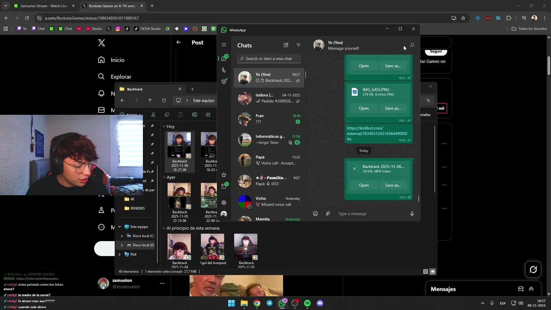Open WhatsApp hamburger navigation menu
The image size is (551, 310).
click(224, 45)
